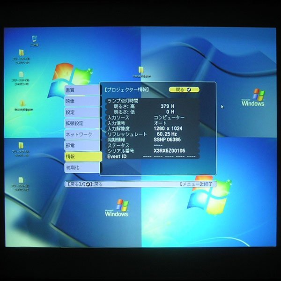Open the 初期化 menu item

[x=82, y=168]
